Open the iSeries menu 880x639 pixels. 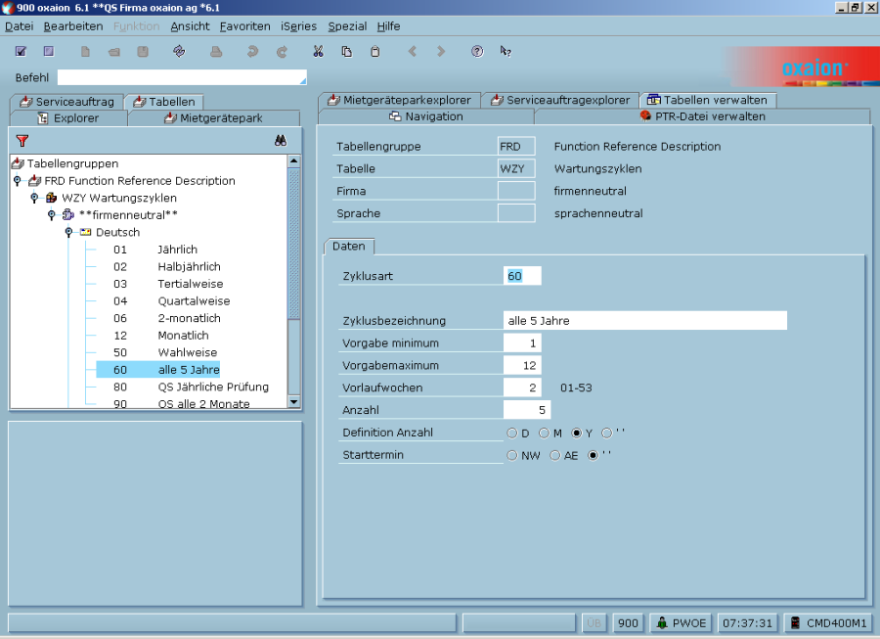[x=298, y=26]
